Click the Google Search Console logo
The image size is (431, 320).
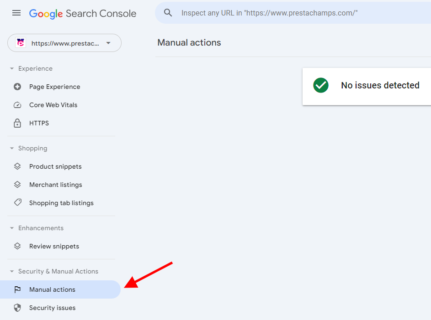coord(83,13)
